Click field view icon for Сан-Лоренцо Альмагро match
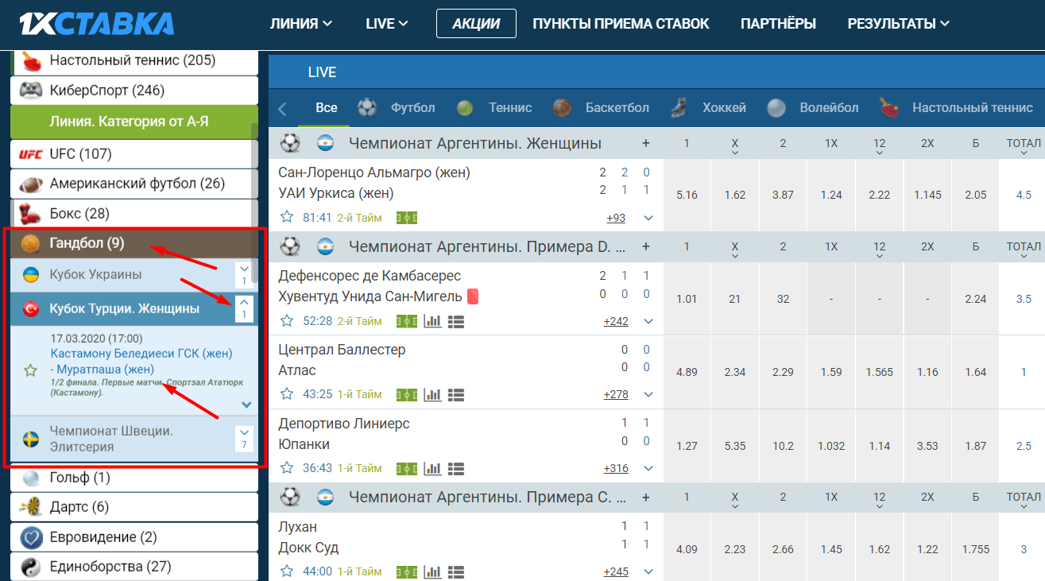Viewport: 1045px width, 581px height. (407, 218)
